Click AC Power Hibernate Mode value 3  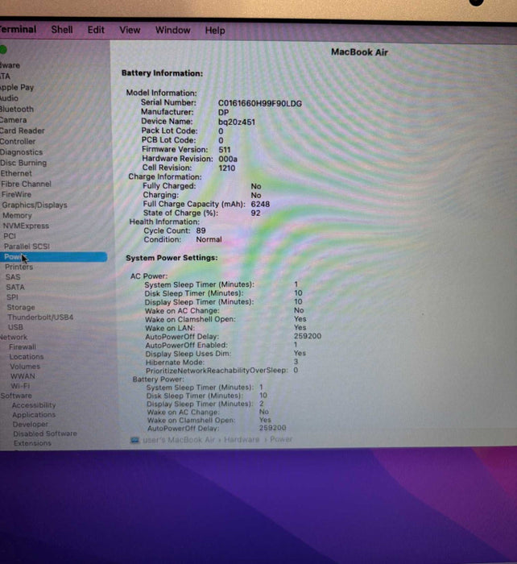coord(296,362)
